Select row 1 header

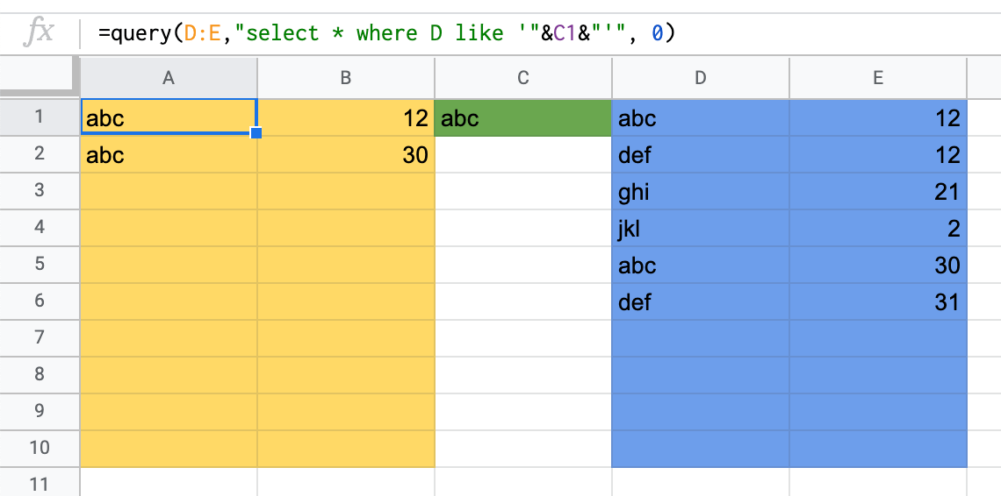point(39,117)
